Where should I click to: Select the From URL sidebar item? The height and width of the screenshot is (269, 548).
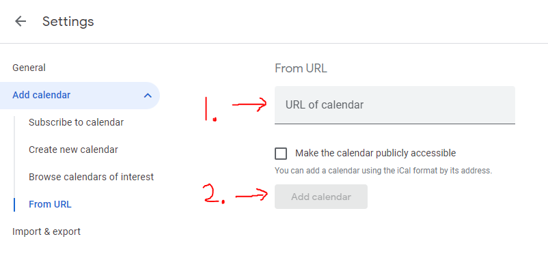pyautogui.click(x=50, y=204)
